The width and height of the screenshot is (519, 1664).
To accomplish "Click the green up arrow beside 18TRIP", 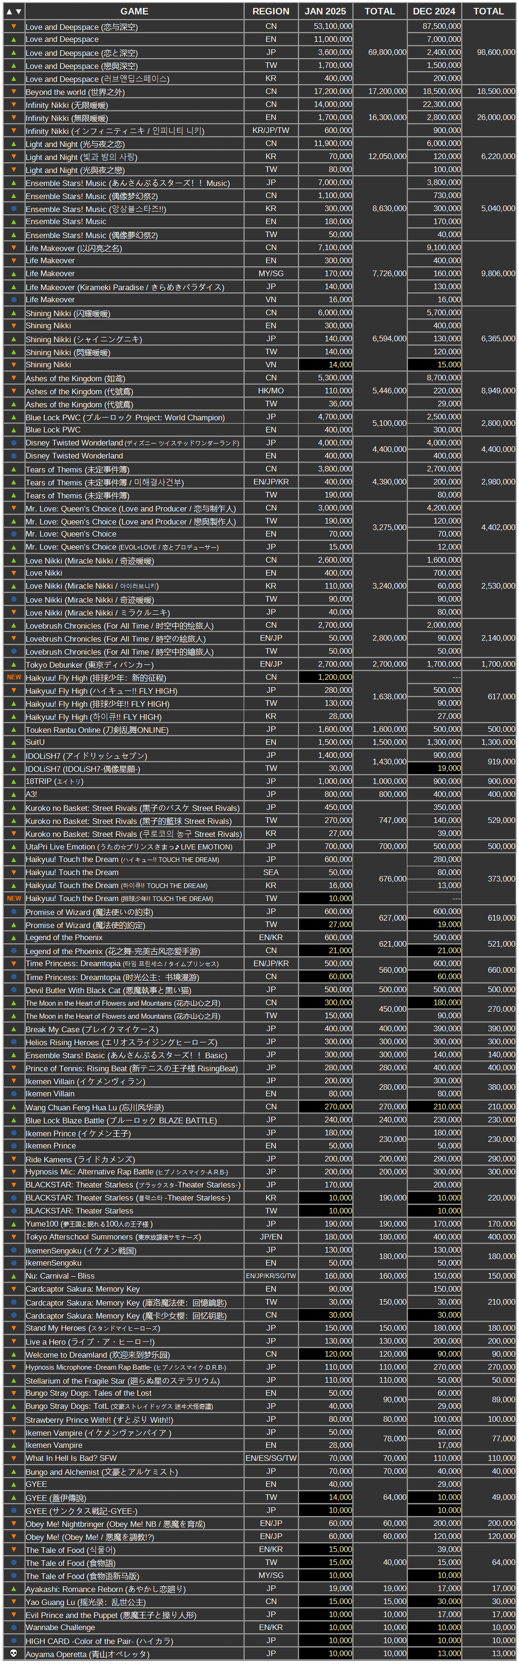I will (x=13, y=781).
